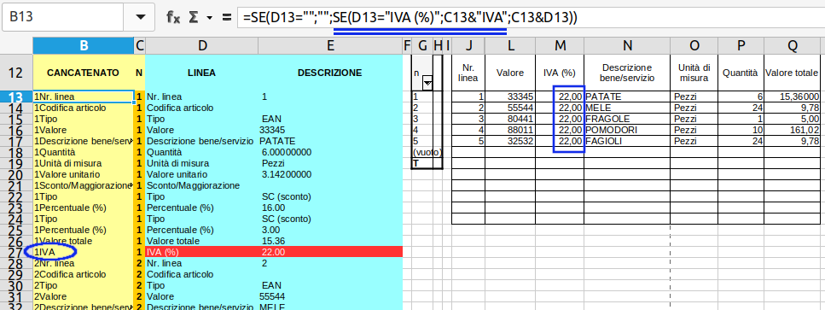The image size is (825, 310).
Task: Open the Function Wizard fx icon
Action: (x=173, y=17)
